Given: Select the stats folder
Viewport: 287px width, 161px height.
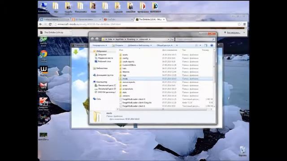Looking at the screenshot, I should (x=125, y=93).
